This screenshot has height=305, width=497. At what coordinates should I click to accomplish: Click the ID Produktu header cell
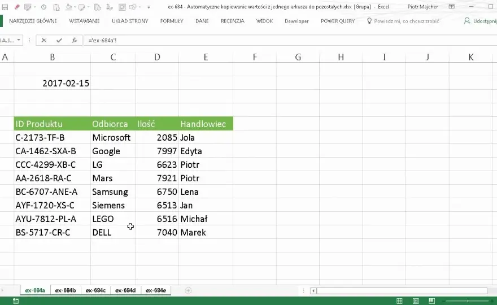(53, 124)
